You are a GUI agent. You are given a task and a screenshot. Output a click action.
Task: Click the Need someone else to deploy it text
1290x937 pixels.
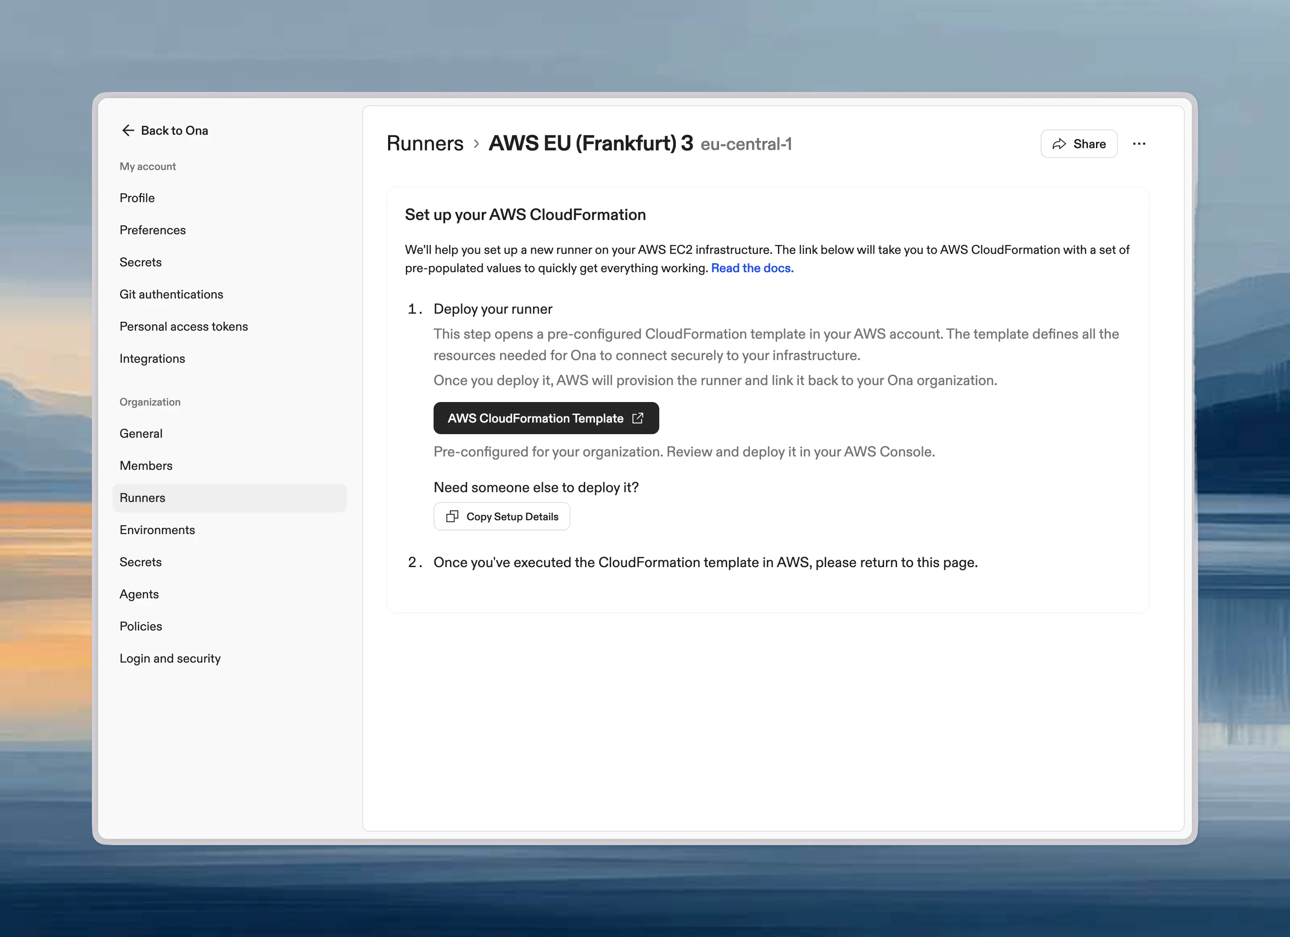pyautogui.click(x=536, y=488)
